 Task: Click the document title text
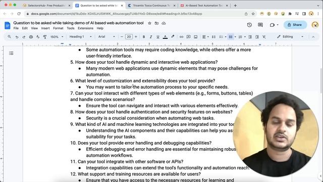point(78,23)
